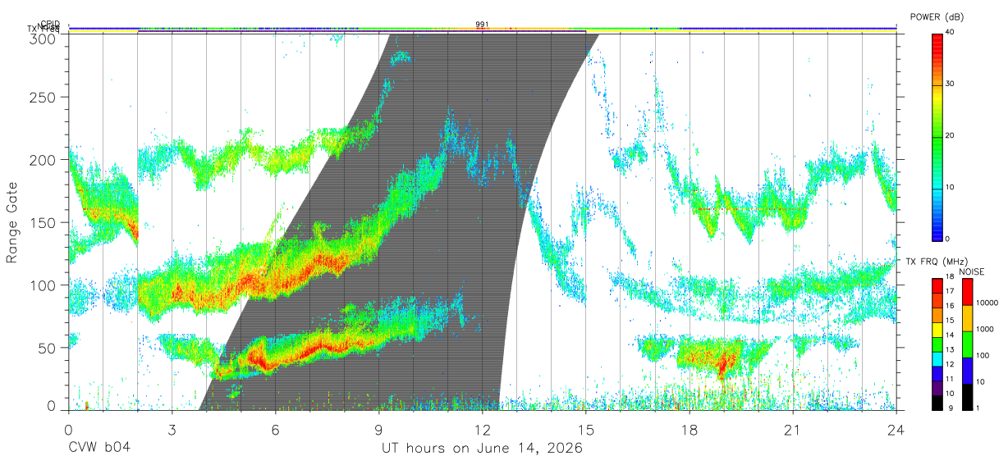Select the black noise swatch between 1 and 10

point(967,397)
